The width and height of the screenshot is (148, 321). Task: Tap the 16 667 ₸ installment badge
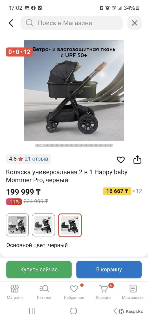[117, 191]
